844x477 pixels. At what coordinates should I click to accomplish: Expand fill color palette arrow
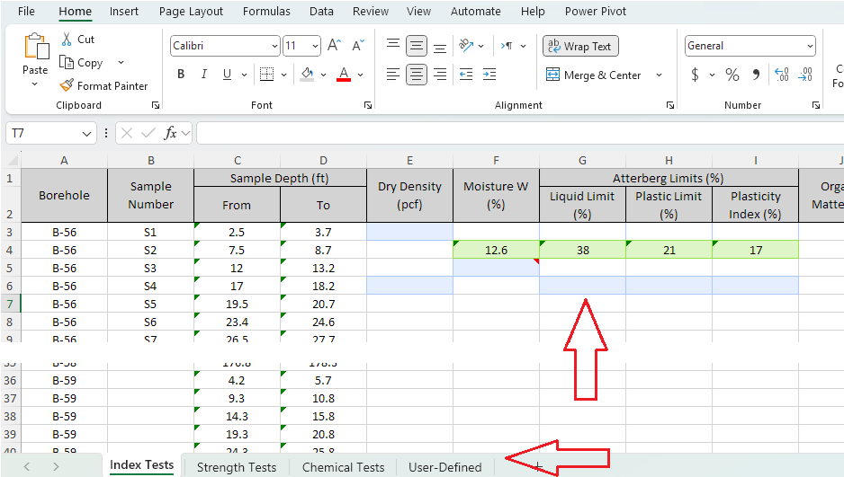click(x=323, y=75)
